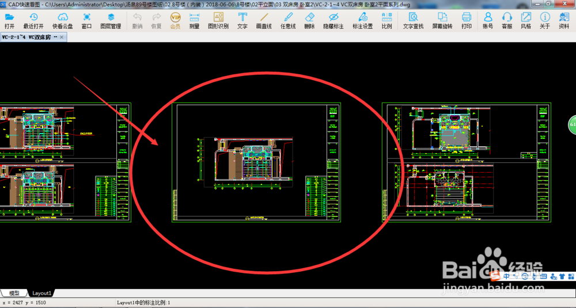Open Layer Management (图层管理)

111,20
